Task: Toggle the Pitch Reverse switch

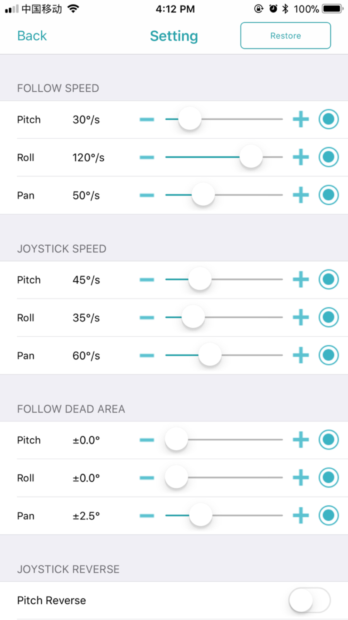Action: click(309, 600)
